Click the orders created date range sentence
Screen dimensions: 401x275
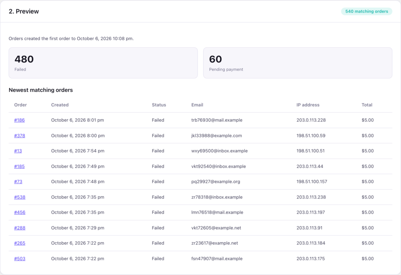point(71,39)
